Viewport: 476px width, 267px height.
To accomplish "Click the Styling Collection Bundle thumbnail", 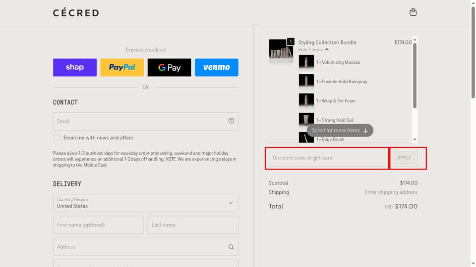I will (x=281, y=50).
